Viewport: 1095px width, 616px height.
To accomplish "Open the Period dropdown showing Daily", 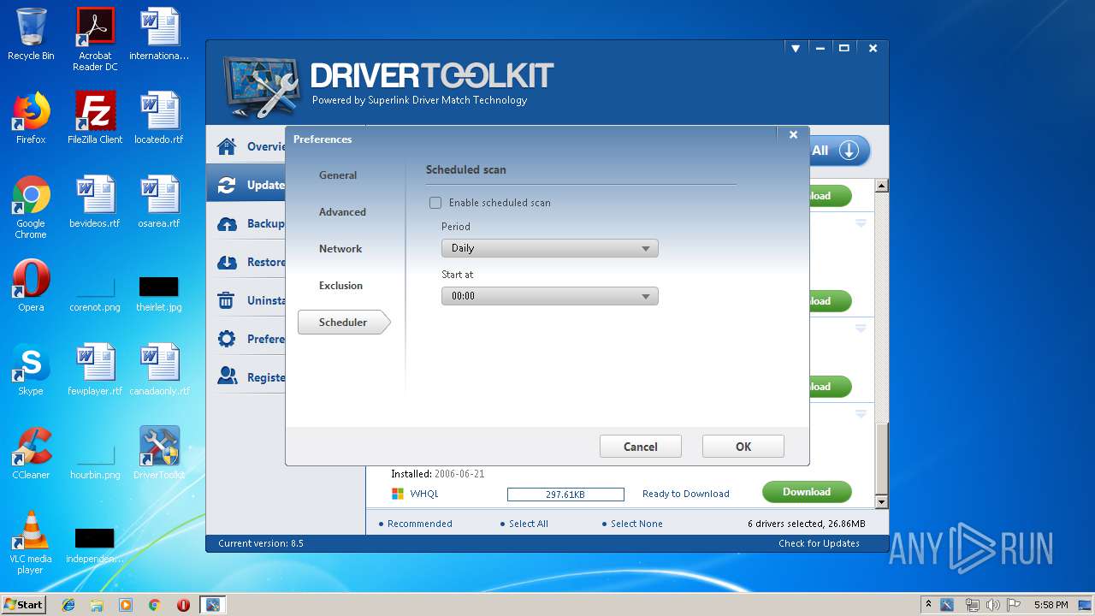I will point(549,248).
